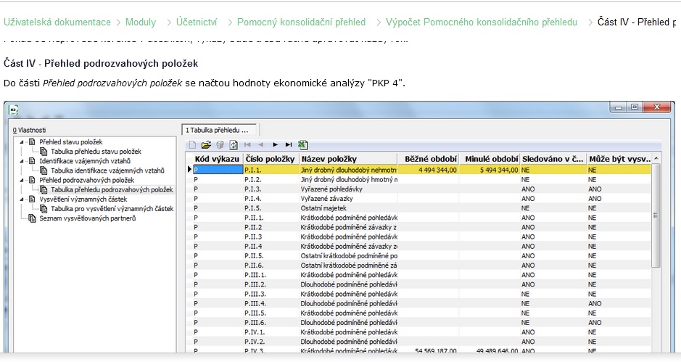The width and height of the screenshot is (681, 362).
Task: Collapse the Identifikace vzájemných vztahů tree node
Action: (21, 161)
